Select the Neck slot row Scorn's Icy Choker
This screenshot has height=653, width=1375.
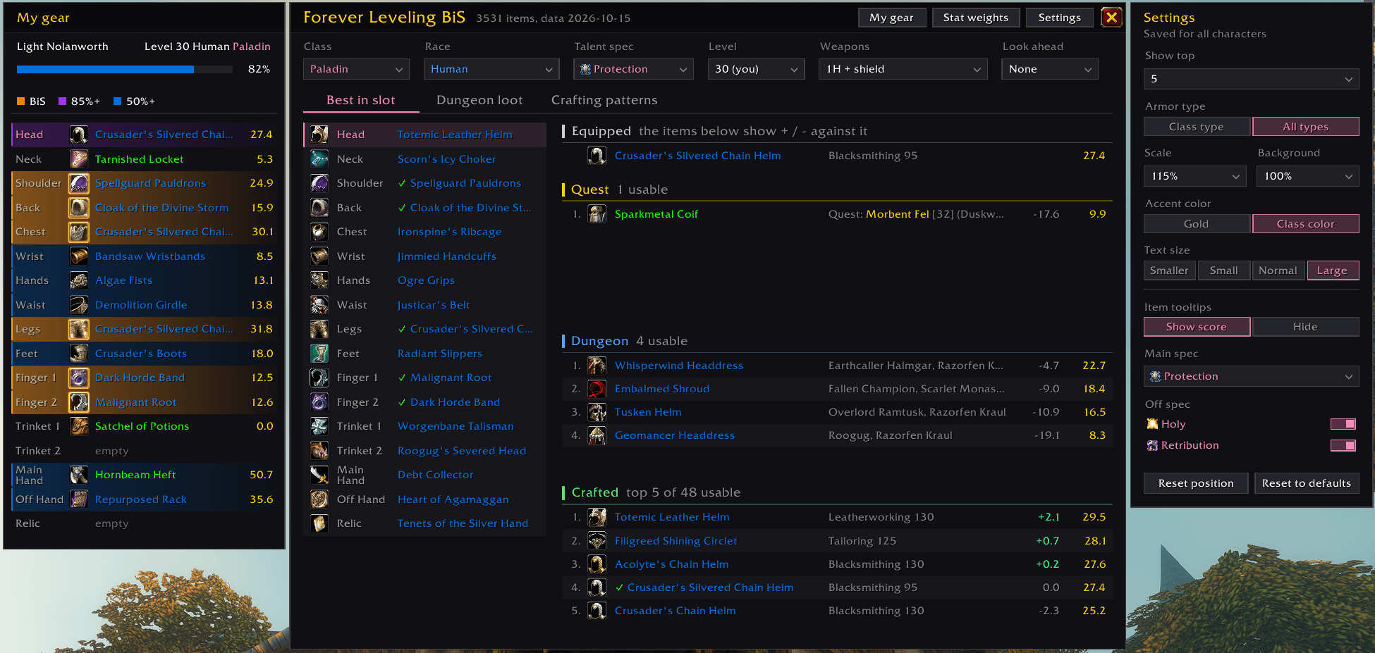coord(424,159)
